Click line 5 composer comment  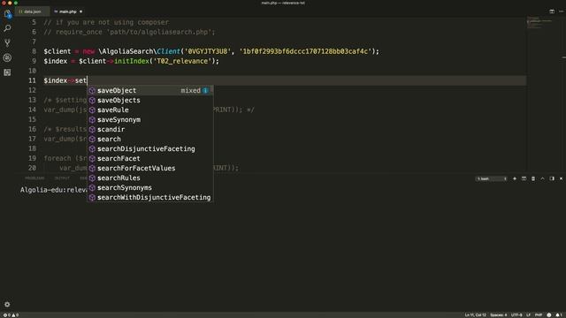[x=106, y=22]
